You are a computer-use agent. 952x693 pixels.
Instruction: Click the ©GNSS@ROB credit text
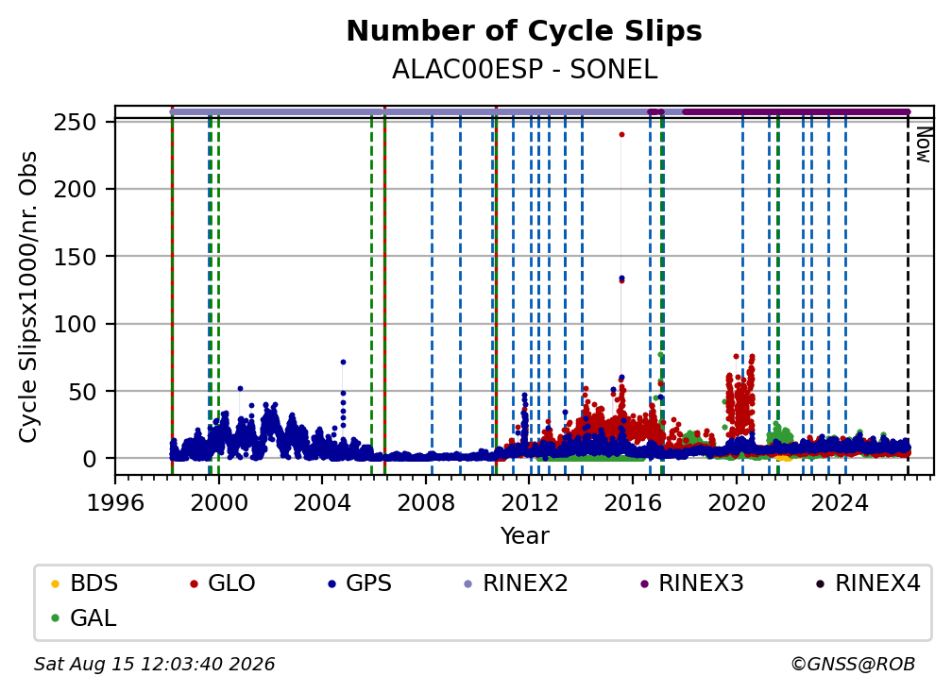tap(853, 664)
